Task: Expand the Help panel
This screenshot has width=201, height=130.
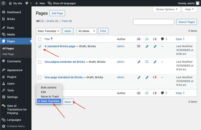Action: click(x=189, y=9)
